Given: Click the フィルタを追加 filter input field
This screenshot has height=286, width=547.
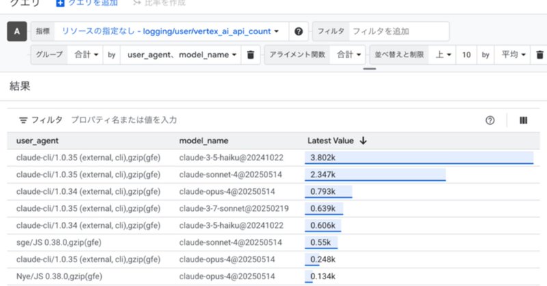Looking at the screenshot, I should (399, 31).
